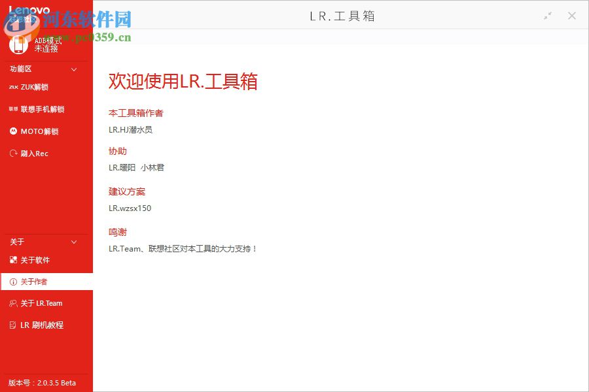Click the people icon next to 关于LR.Team
The image size is (589, 392).
(x=13, y=303)
